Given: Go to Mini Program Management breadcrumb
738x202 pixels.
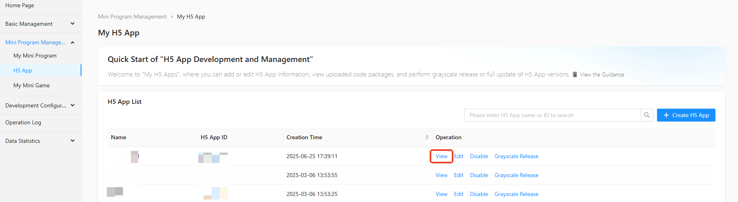Looking at the screenshot, I should click(x=132, y=16).
